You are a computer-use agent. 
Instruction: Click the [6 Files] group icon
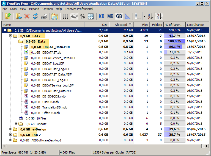point(21,118)
